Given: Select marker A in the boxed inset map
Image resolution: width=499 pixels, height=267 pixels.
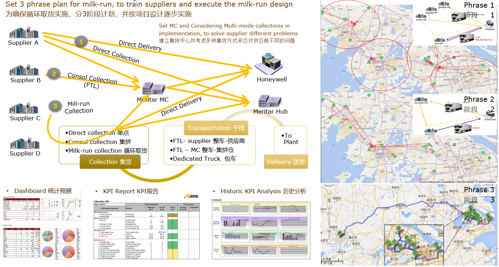Looking at the screenshot, I should point(436,245).
